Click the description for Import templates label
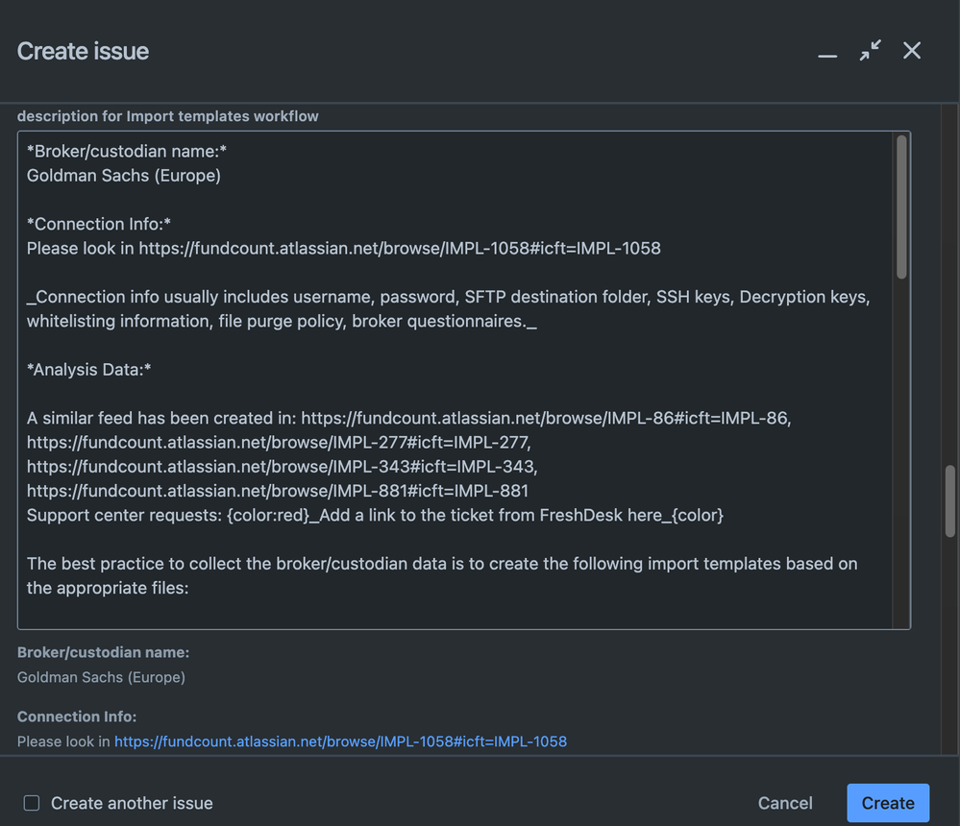The width and height of the screenshot is (960, 826). point(168,116)
